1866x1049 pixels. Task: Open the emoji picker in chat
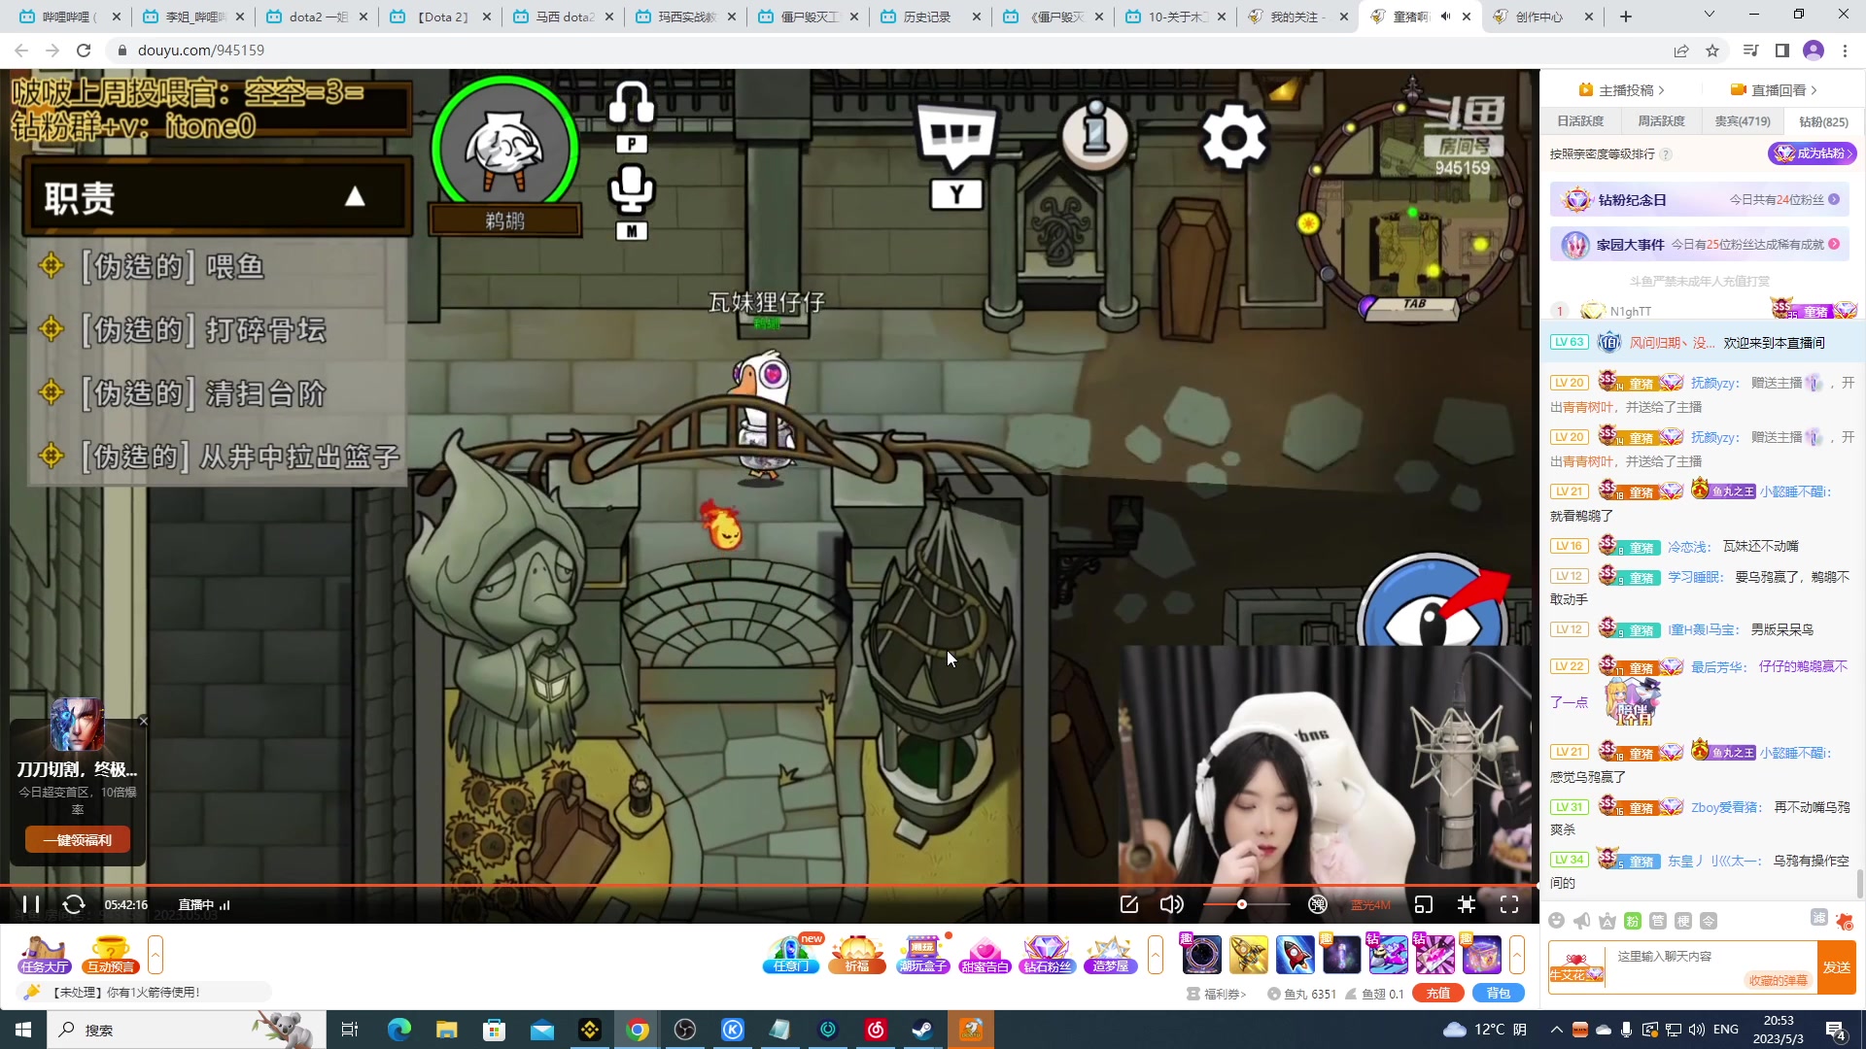click(1557, 921)
